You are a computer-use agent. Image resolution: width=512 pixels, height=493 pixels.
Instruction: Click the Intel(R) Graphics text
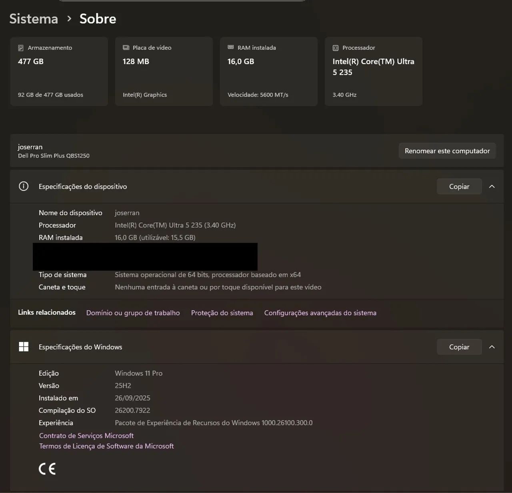coord(145,95)
